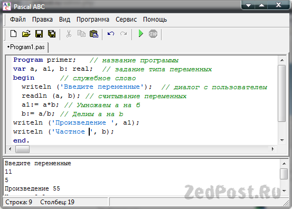Open the Помощь menu

[x=155, y=20]
